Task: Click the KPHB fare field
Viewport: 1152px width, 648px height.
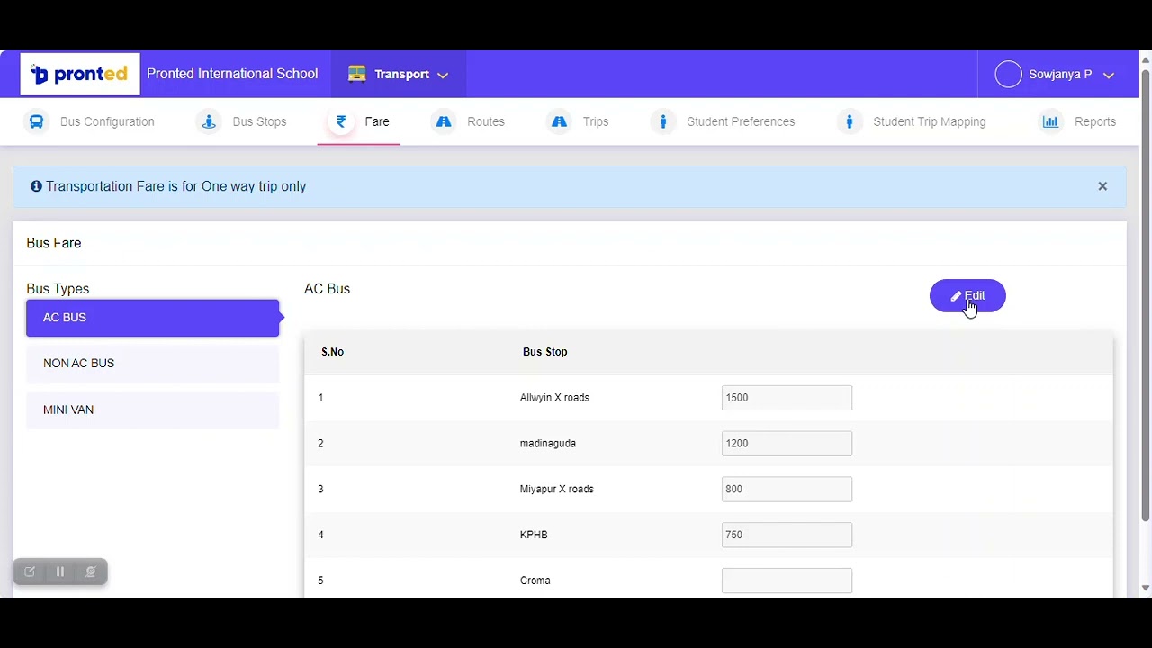Action: (x=787, y=535)
